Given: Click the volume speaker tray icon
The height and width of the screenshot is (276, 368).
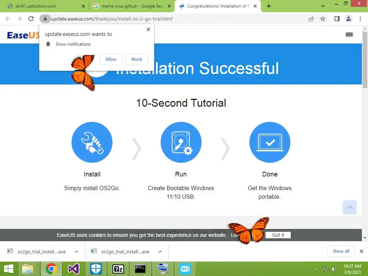Looking at the screenshot, I should coord(334,269).
